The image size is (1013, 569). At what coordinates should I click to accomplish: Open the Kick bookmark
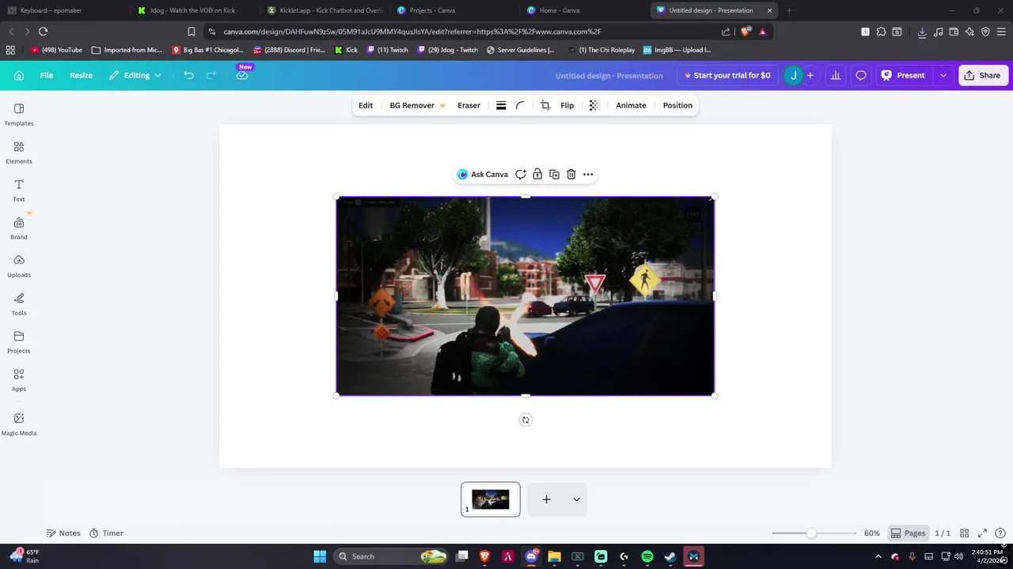click(x=347, y=50)
